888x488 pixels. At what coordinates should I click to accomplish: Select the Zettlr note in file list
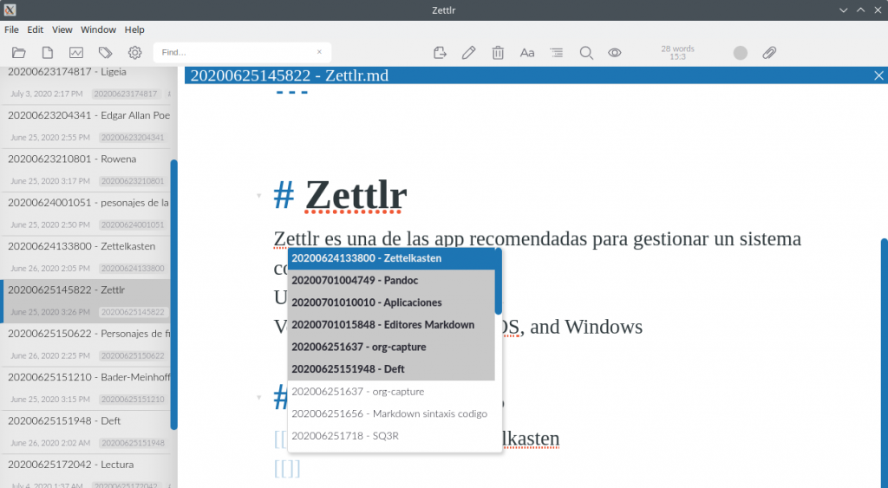[85, 301]
